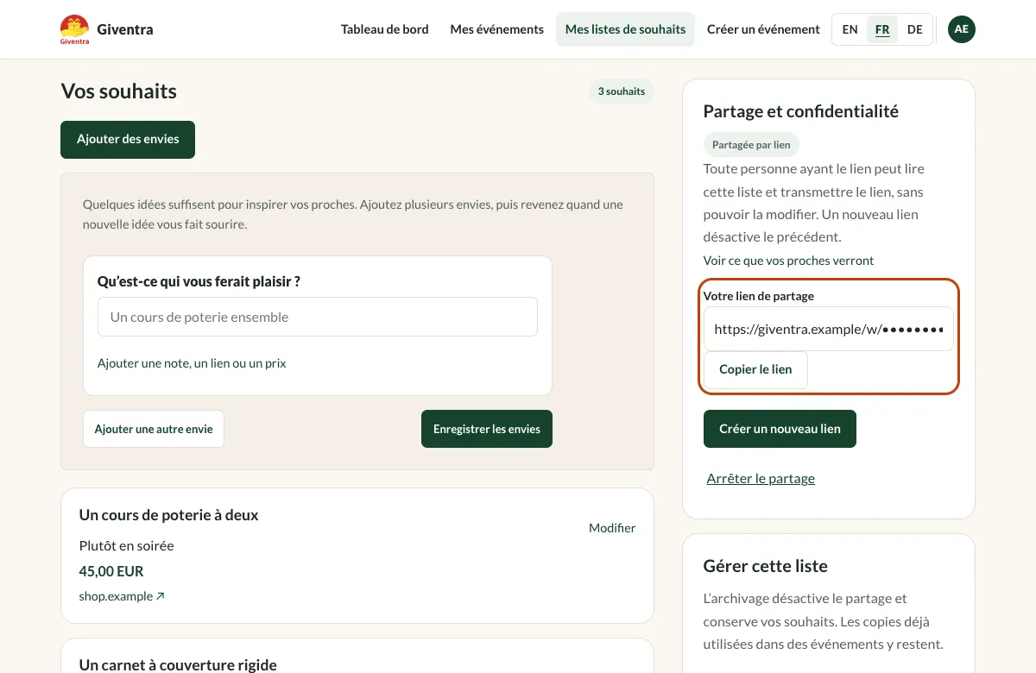Image resolution: width=1036 pixels, height=673 pixels.
Task: Open Mes listes de souhaits tab
Action: click(x=625, y=29)
